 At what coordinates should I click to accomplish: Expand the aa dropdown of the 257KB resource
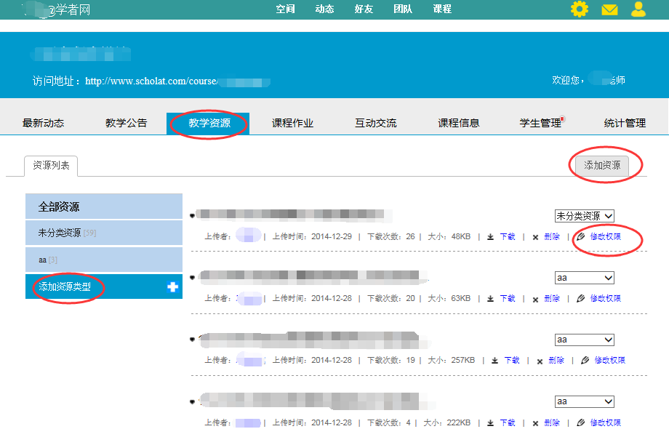(584, 340)
